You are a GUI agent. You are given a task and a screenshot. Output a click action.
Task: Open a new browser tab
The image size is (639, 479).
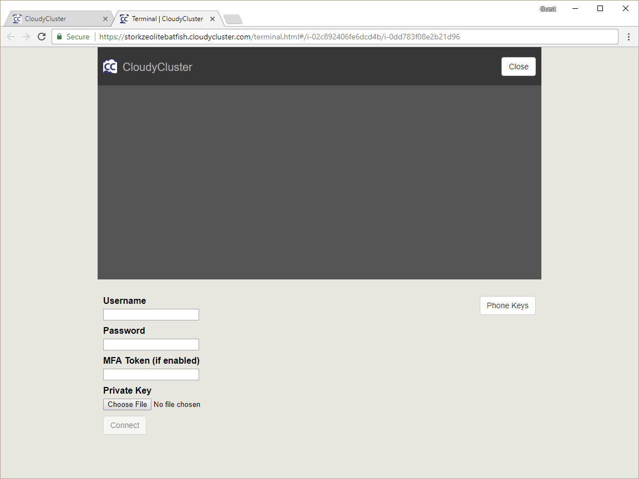pyautogui.click(x=233, y=19)
